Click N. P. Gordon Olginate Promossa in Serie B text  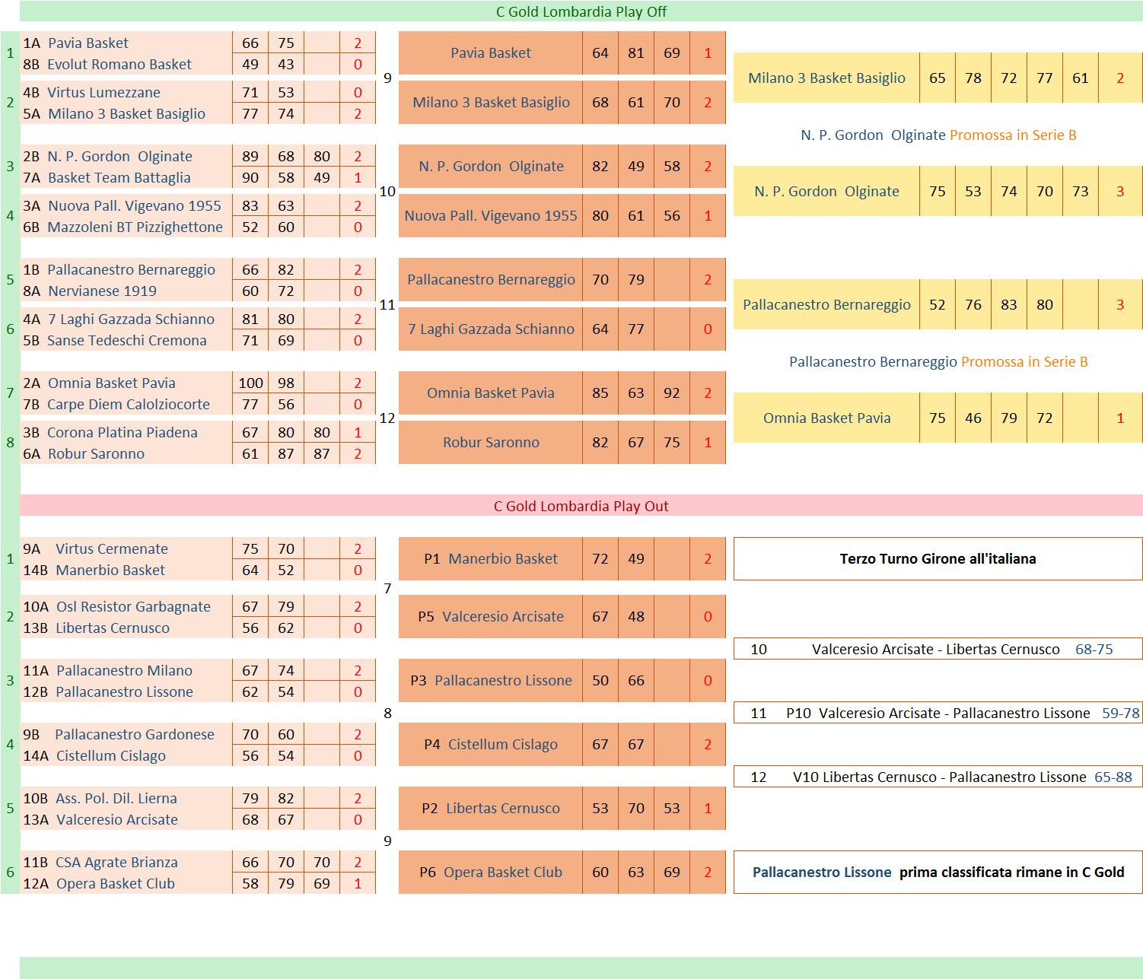(938, 135)
